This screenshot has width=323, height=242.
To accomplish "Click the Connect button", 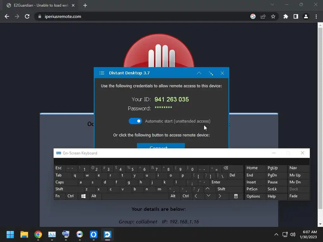I will (161, 146).
